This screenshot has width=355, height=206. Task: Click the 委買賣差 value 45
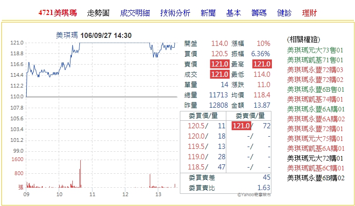click(x=266, y=177)
